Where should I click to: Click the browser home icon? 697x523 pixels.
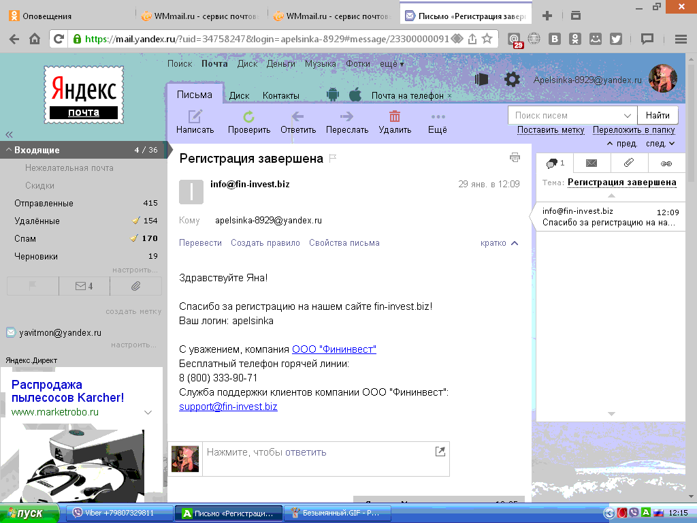(35, 39)
